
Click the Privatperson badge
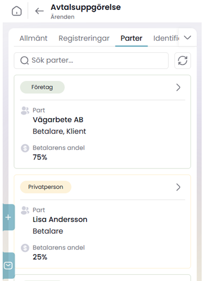(46, 187)
